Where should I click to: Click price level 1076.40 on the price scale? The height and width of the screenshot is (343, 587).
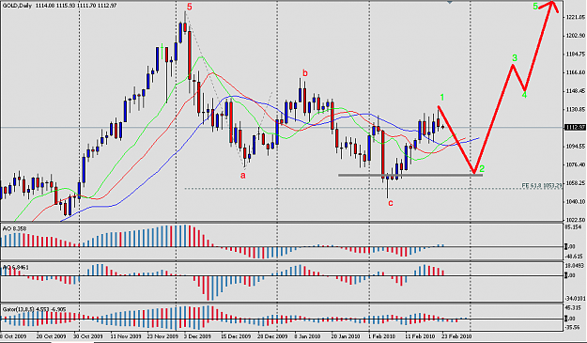pos(576,164)
